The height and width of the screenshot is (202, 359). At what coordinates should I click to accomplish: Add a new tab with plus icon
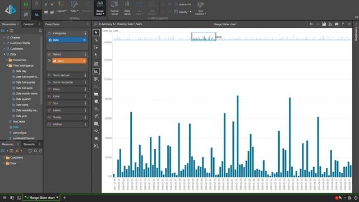click(x=65, y=198)
